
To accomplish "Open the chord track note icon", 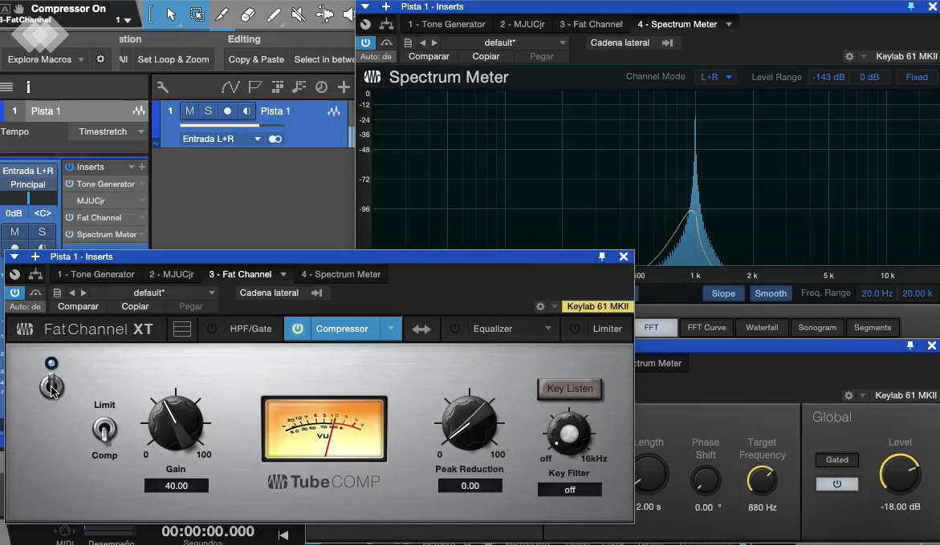I will [299, 87].
